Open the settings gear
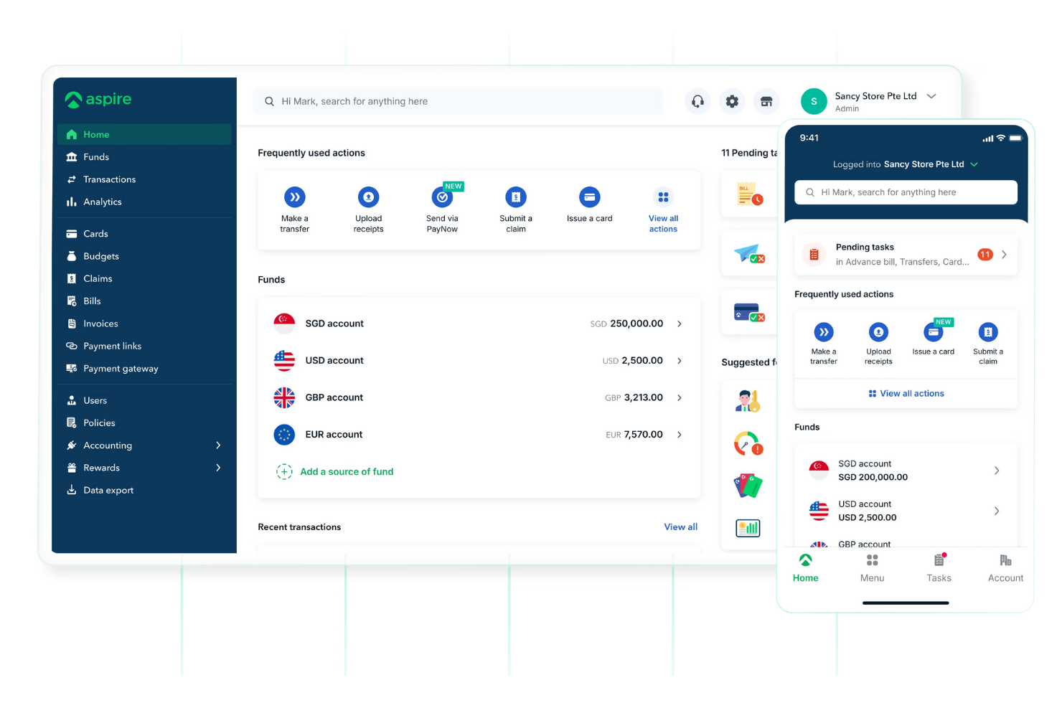This screenshot has height=708, width=1062. point(732,101)
